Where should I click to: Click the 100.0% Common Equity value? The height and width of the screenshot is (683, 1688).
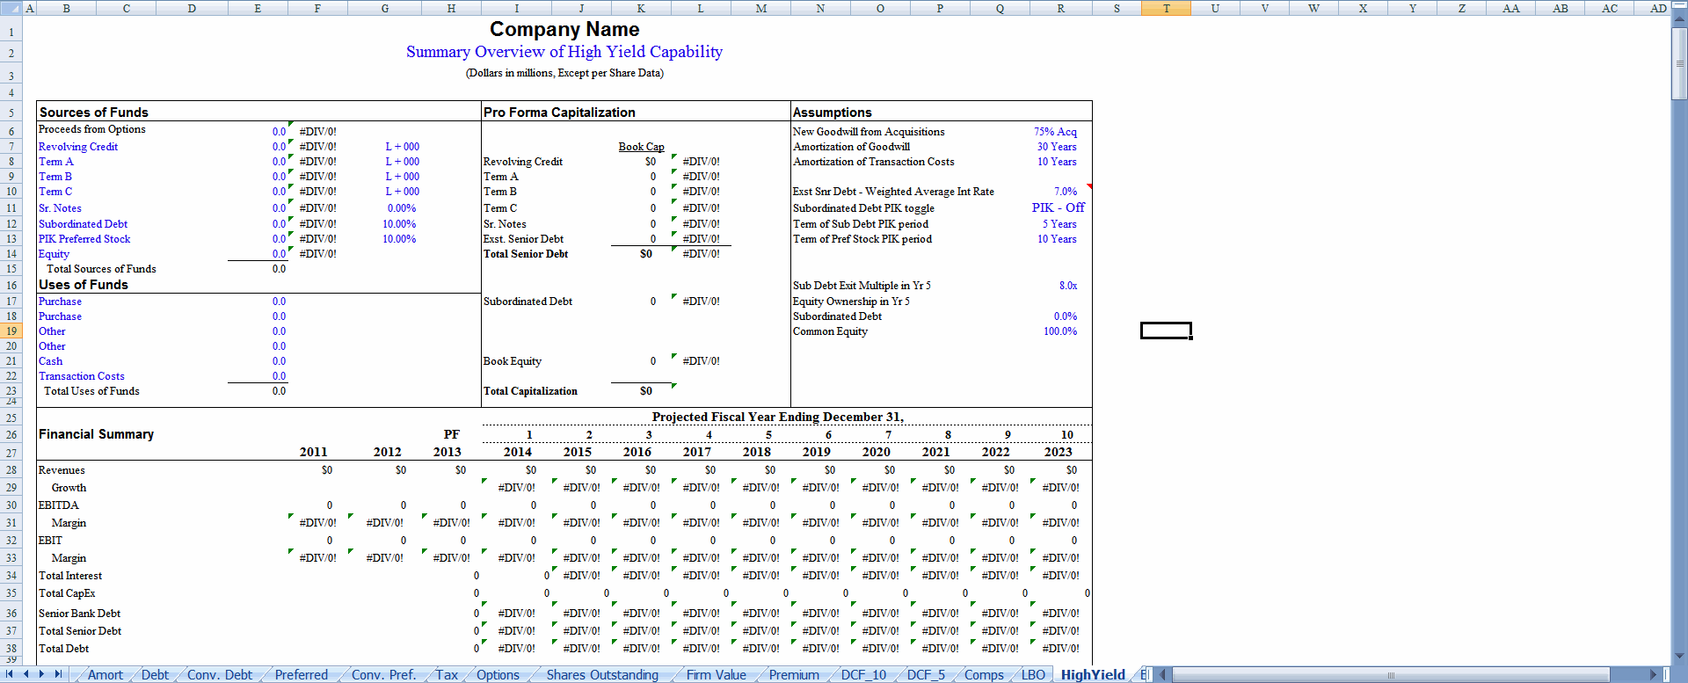click(1060, 331)
